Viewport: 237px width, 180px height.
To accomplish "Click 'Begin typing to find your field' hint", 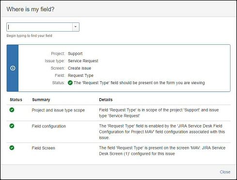I will [x=30, y=36].
